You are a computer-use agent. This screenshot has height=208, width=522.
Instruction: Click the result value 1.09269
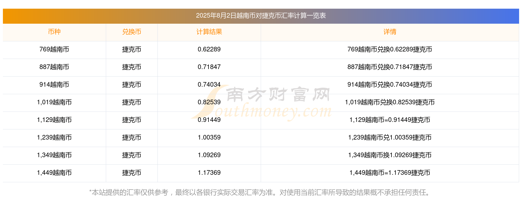(x=209, y=155)
